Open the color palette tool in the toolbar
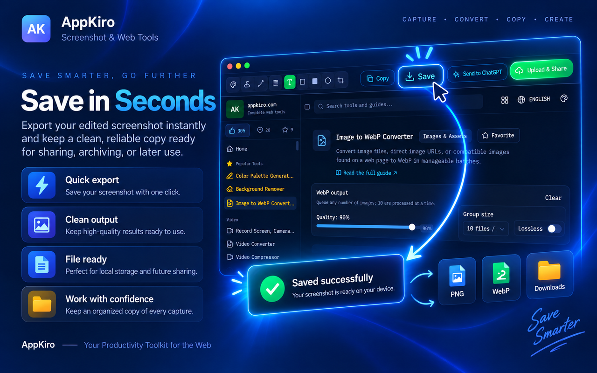The width and height of the screenshot is (597, 373). pyautogui.click(x=234, y=84)
